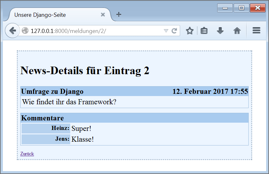Viewport: 269px width, 174px height.
Task: Close the Unsere Django-Seite tab
Action: pyautogui.click(x=103, y=15)
